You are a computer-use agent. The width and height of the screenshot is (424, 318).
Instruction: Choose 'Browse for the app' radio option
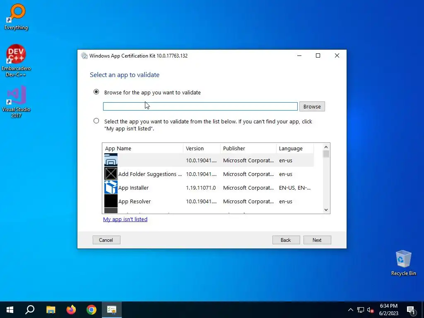[x=96, y=92]
